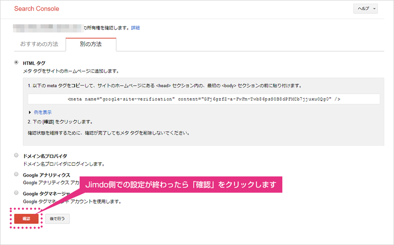Switch to the おすすめの方法 tab
The image size is (394, 245).
(39, 44)
